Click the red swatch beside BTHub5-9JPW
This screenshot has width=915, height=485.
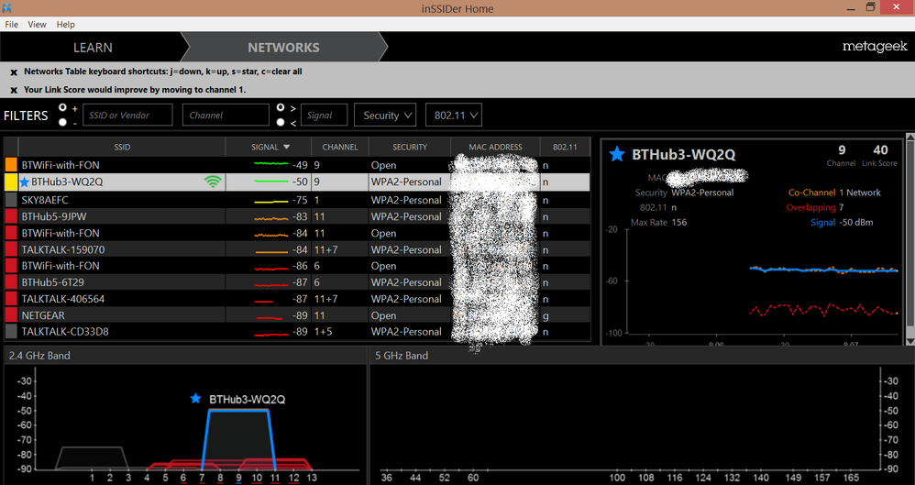[x=11, y=216]
